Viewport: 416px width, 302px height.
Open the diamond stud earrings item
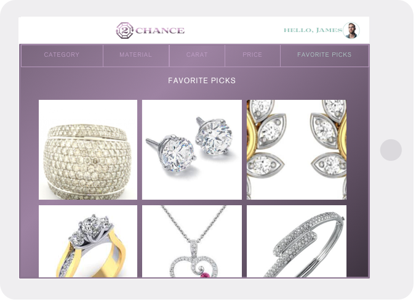192,150
